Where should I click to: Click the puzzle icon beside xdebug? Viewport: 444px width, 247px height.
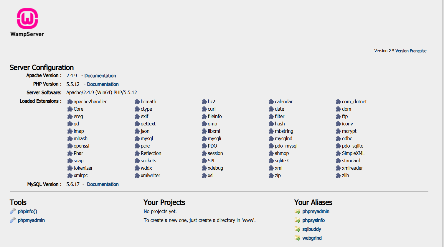(204, 168)
